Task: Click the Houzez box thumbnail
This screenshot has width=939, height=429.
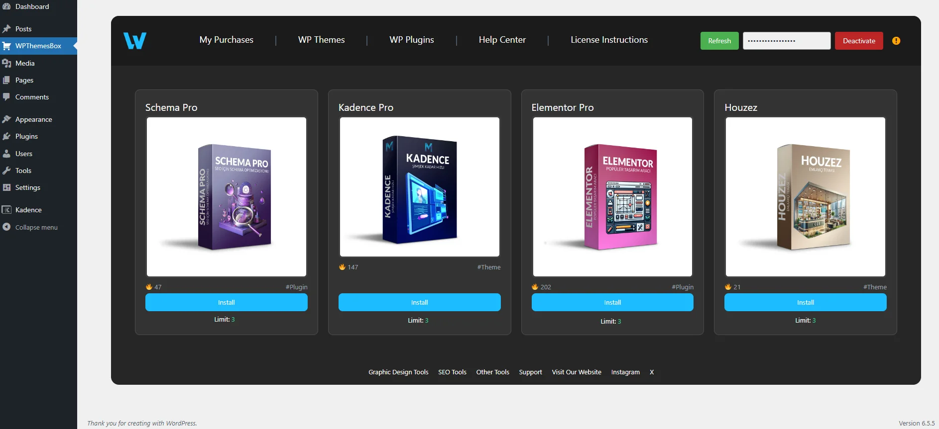Action: tap(806, 197)
